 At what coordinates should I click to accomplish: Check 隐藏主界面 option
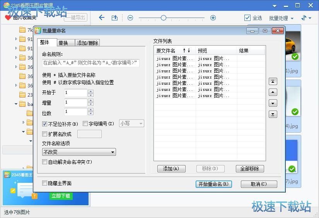point(44,183)
